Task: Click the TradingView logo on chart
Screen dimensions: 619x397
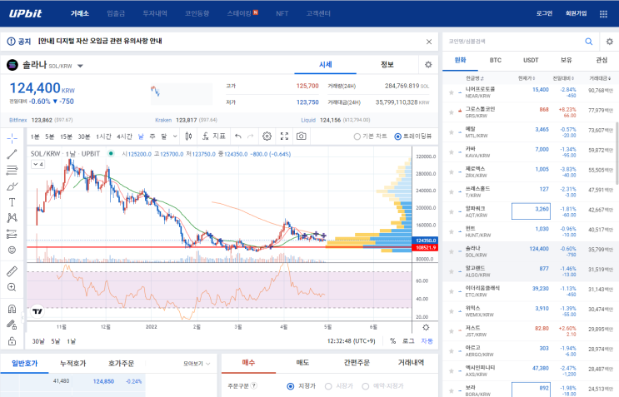Action: point(37,311)
